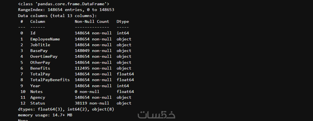Viewport: 313px width, 121px height.
Task: Click the Dtype header text
Action: point(123,22)
